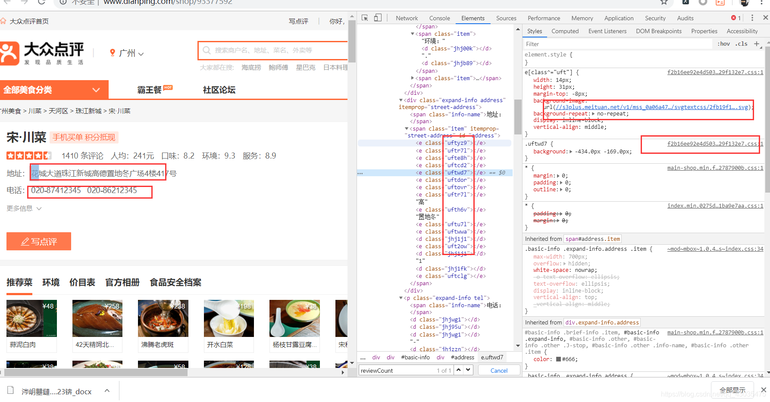Viewport: 770px width, 402px height.
Task: Open the Event Listeners tab
Action: point(607,31)
